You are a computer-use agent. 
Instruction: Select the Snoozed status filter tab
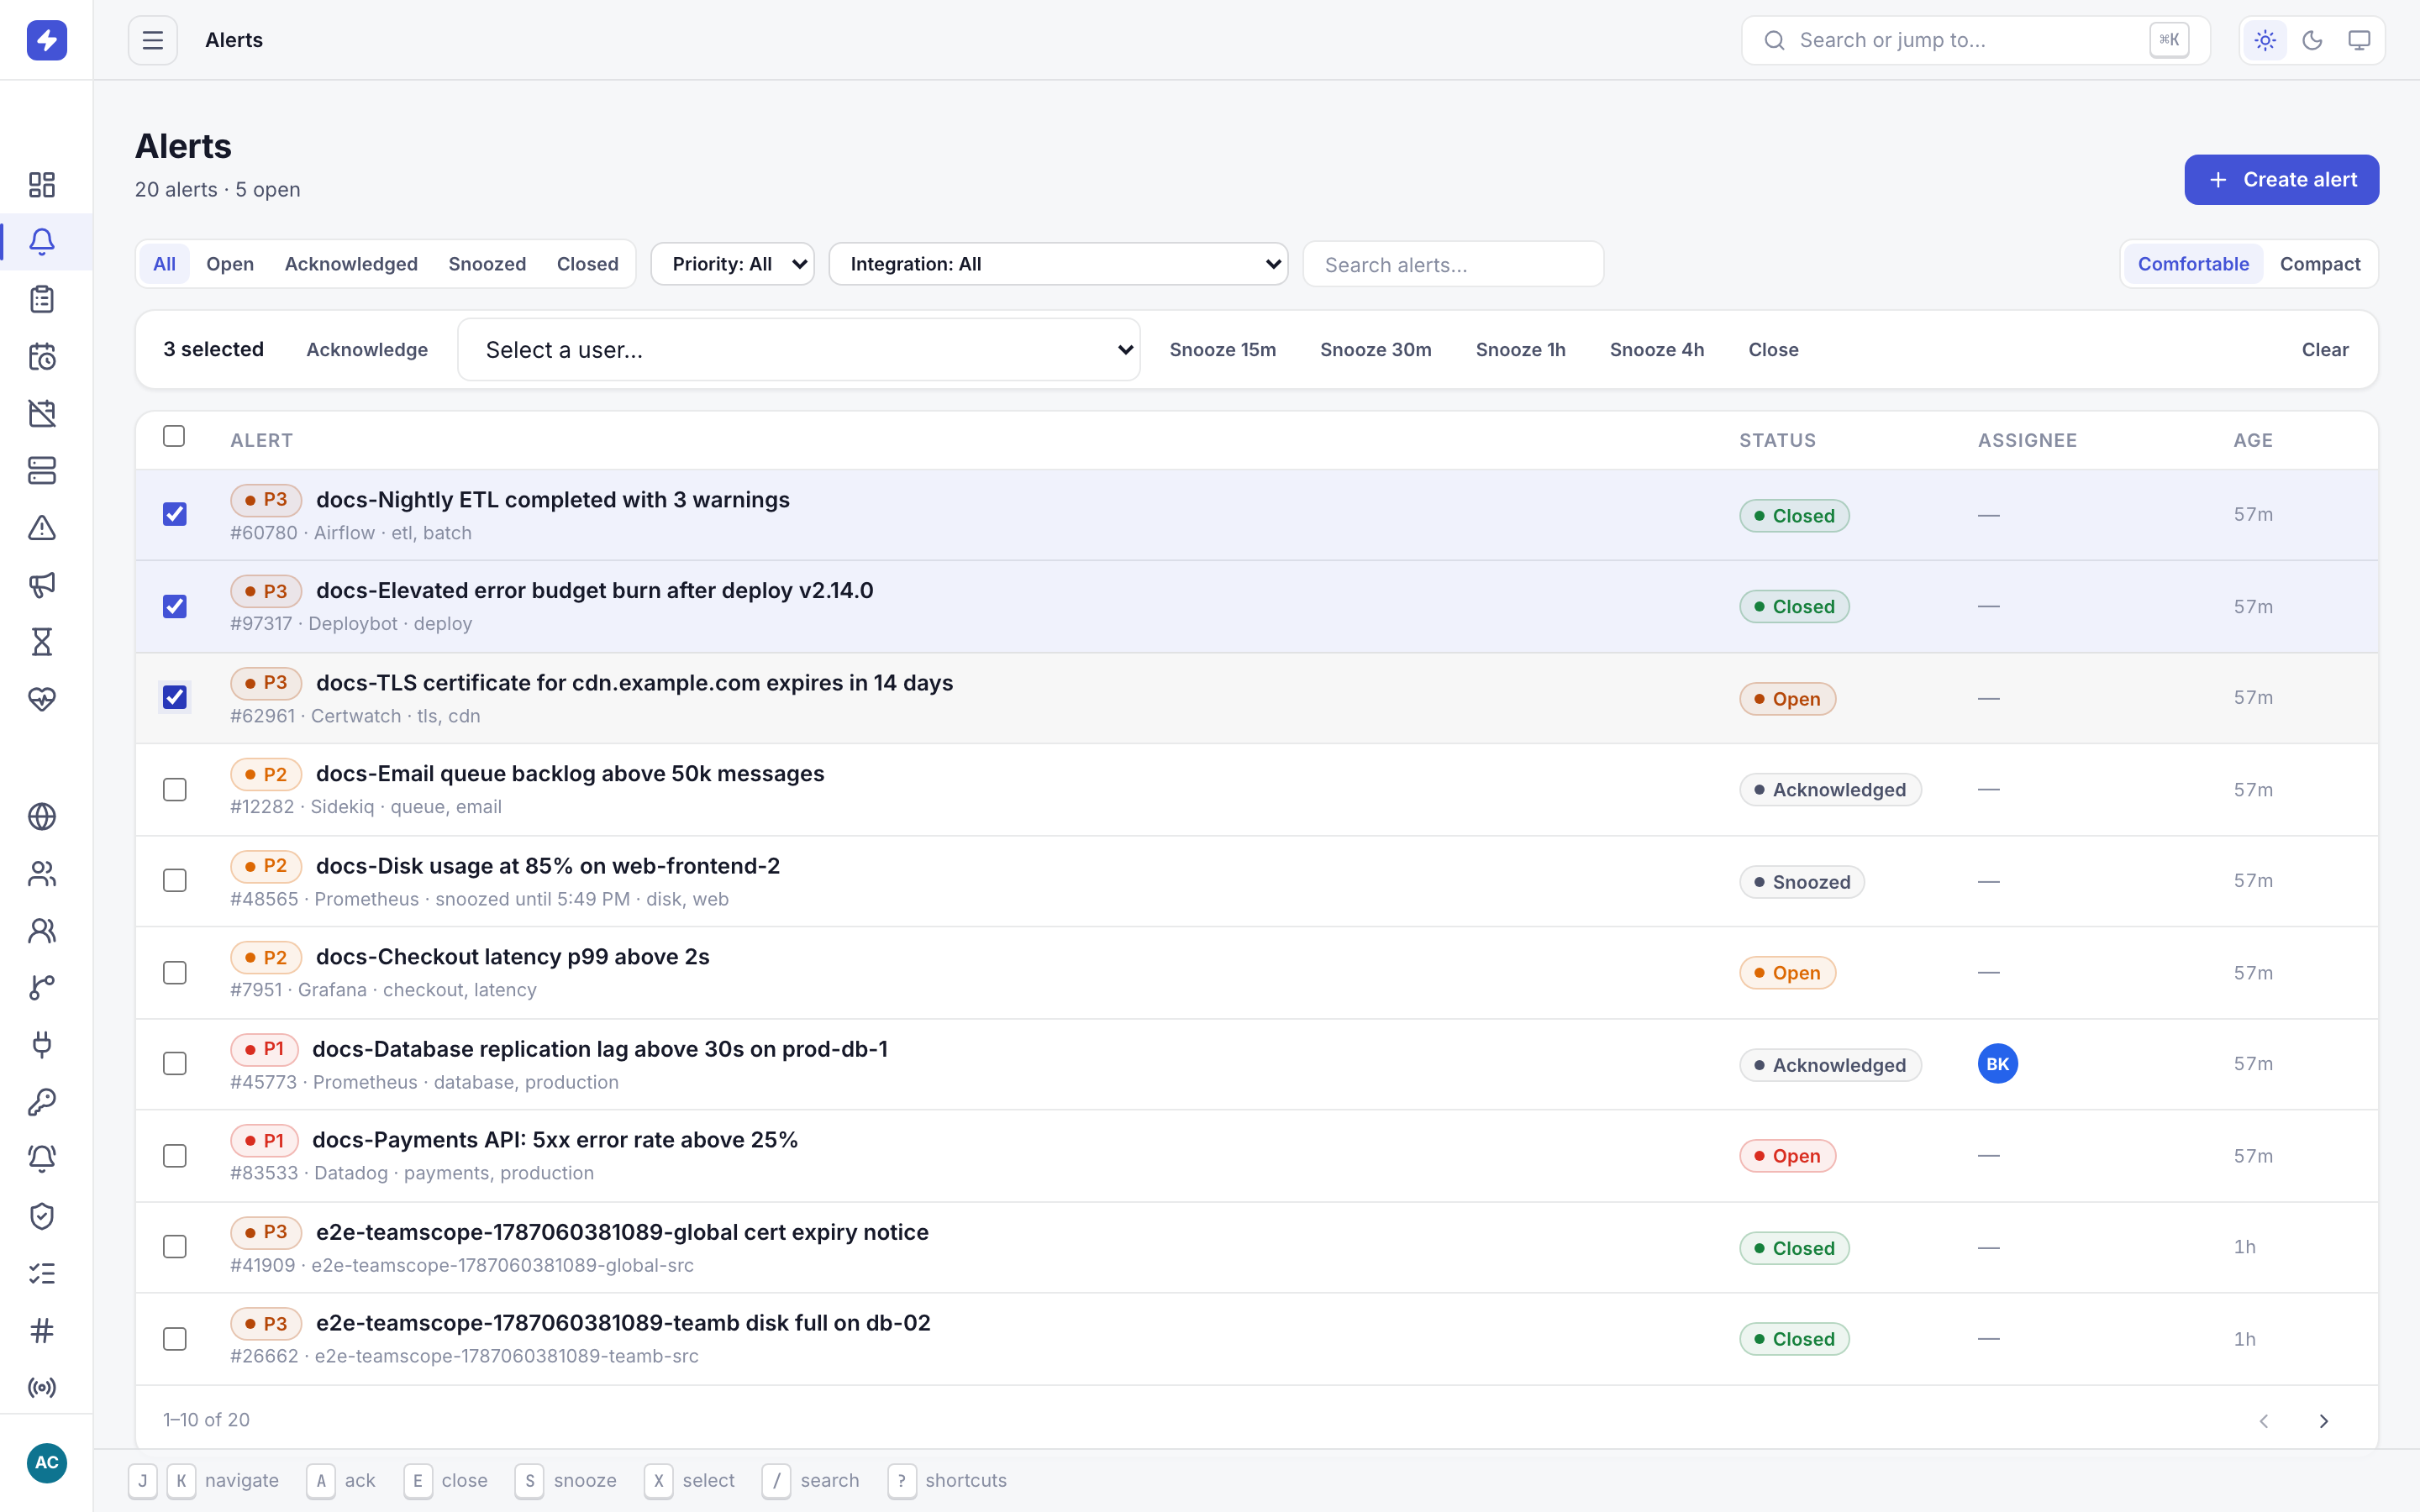(487, 264)
